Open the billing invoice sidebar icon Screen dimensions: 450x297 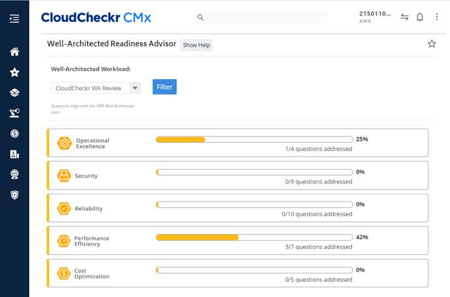coord(14,154)
